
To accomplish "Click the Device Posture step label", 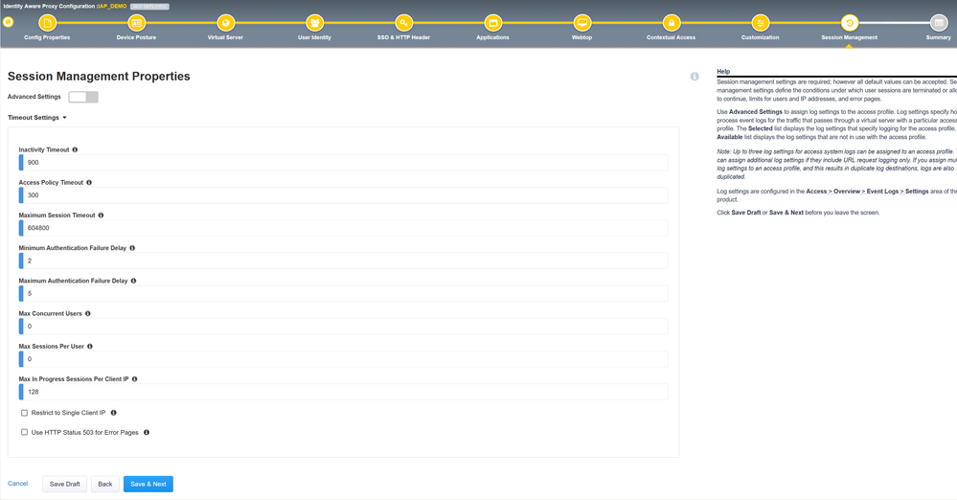I will [136, 37].
